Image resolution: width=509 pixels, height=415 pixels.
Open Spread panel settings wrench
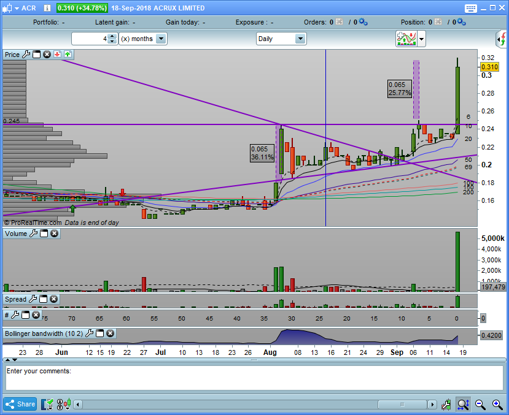(33, 299)
